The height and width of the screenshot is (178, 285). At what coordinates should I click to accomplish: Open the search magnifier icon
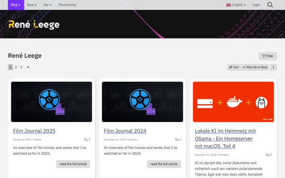click(270, 5)
